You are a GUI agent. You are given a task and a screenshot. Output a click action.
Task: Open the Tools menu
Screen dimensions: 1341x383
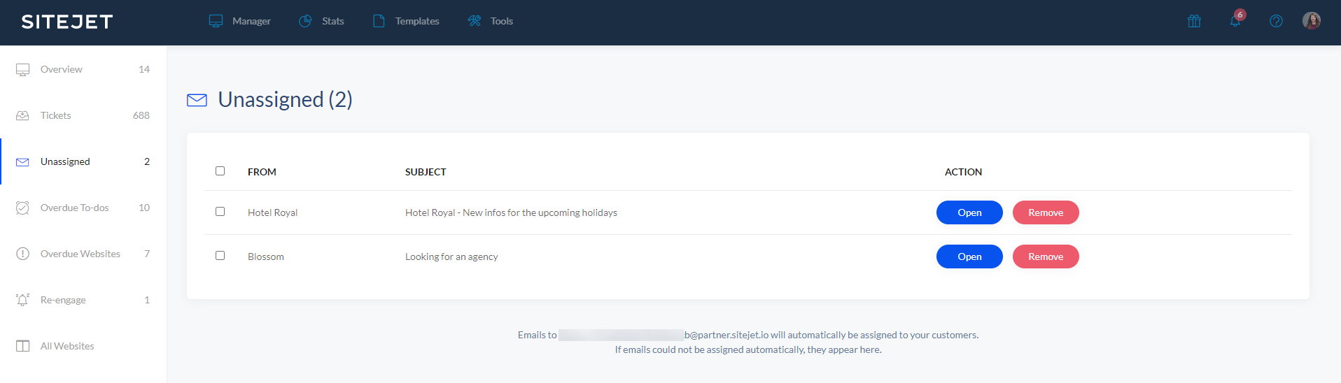click(x=490, y=21)
